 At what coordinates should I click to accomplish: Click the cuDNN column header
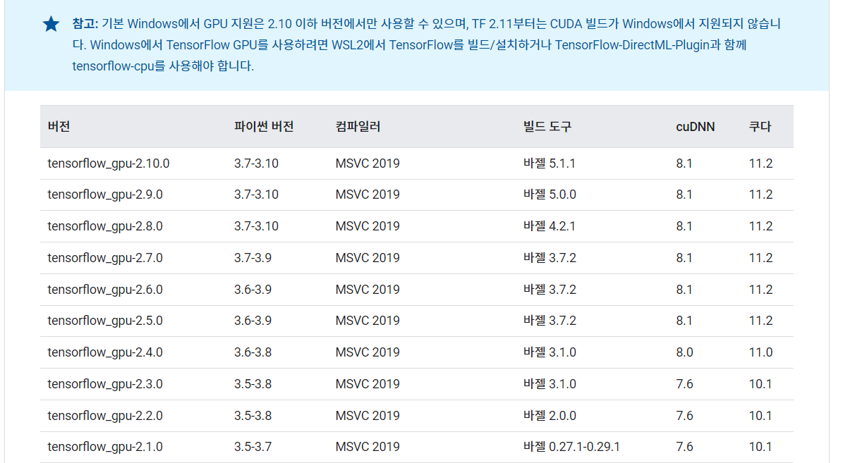695,127
